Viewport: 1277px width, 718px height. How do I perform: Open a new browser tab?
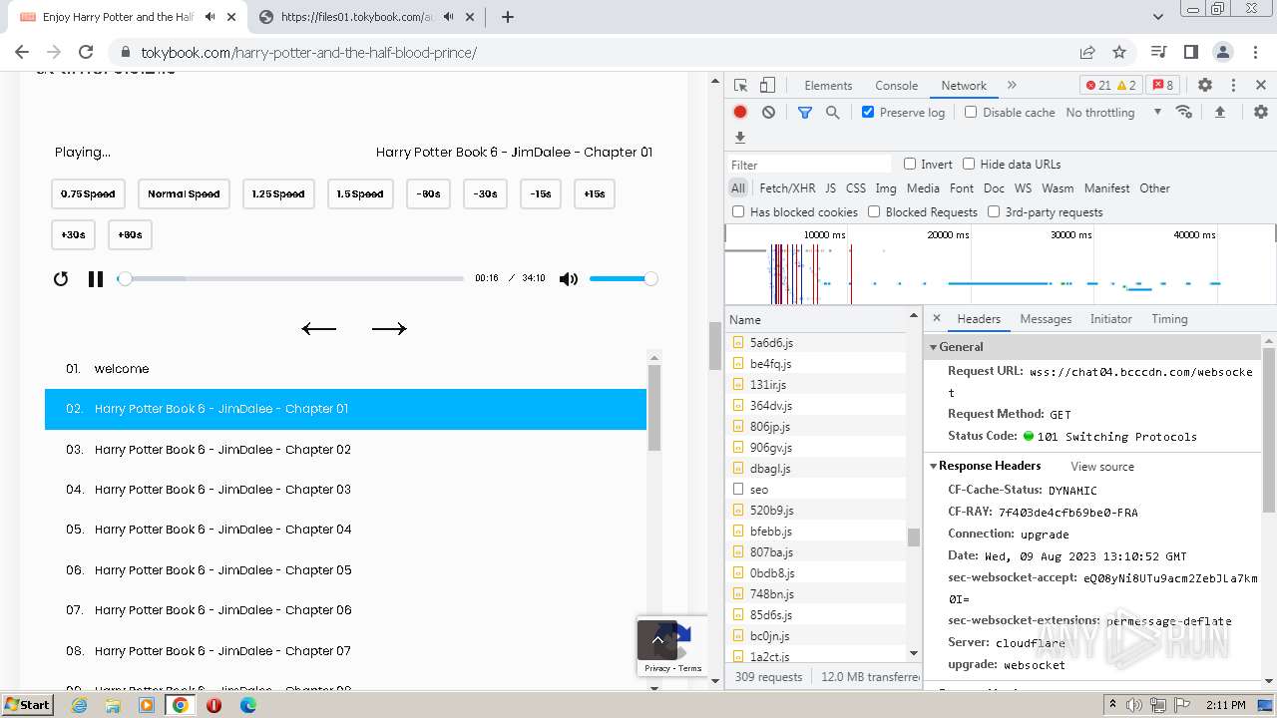click(x=507, y=17)
